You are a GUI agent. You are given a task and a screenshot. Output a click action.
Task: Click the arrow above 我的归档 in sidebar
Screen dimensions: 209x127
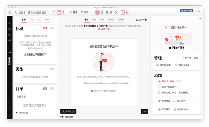pos(10,53)
